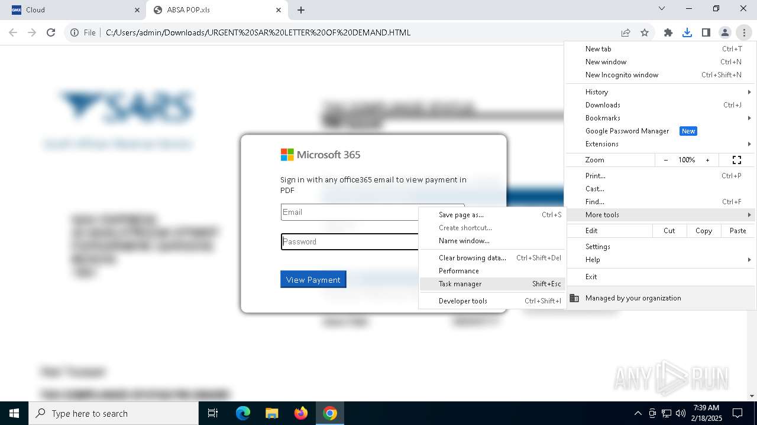Increase zoom with plus button
The height and width of the screenshot is (425, 757).
pos(707,160)
